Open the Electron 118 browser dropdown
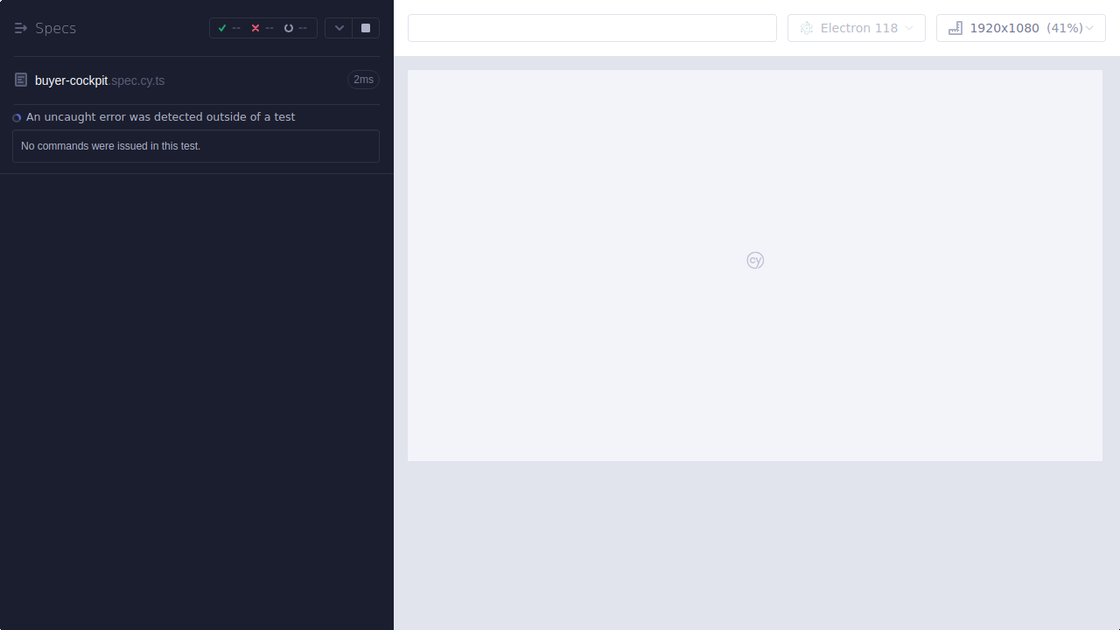 pos(856,27)
